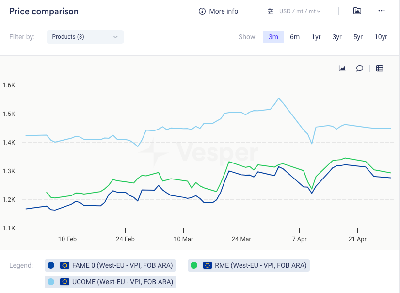The height and width of the screenshot is (293, 400).
Task: Click the 3yr range button
Action: (x=337, y=37)
